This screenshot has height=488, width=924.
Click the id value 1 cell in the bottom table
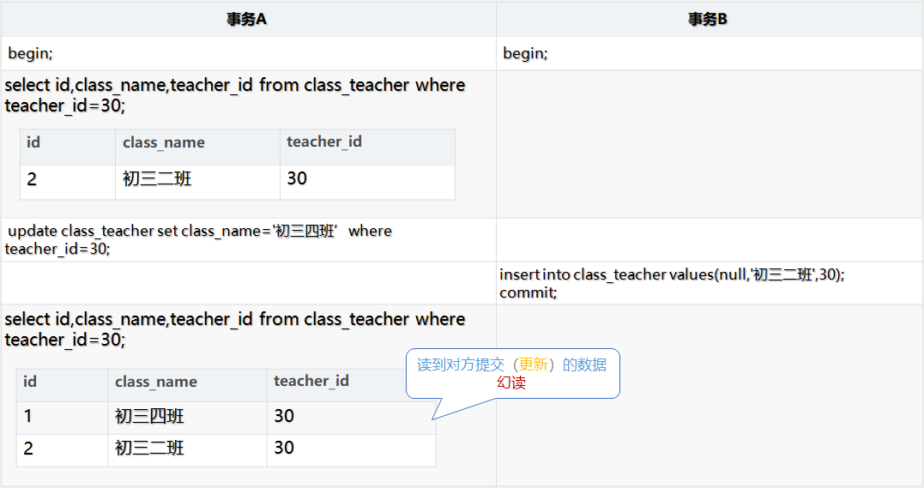(28, 417)
